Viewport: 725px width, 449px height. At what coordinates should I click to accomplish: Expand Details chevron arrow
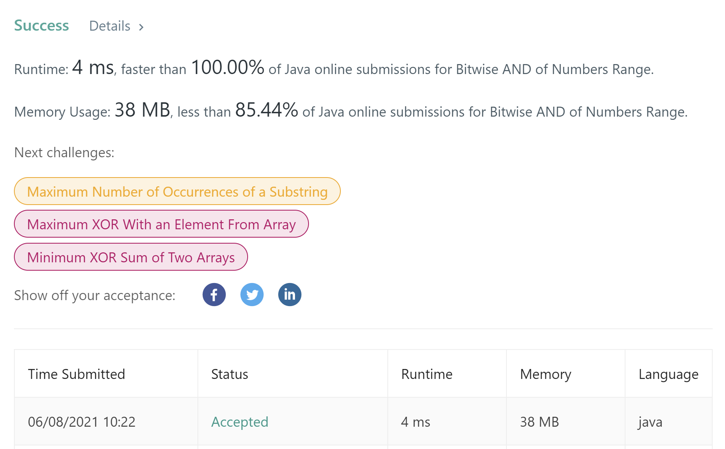141,27
